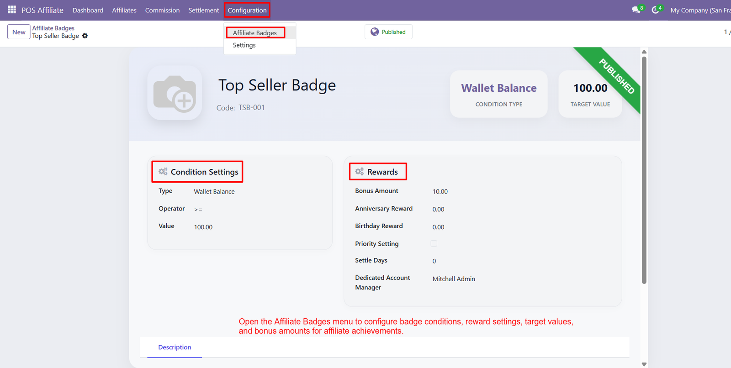
Task: Click the Bonus Amount label
Action: click(376, 191)
